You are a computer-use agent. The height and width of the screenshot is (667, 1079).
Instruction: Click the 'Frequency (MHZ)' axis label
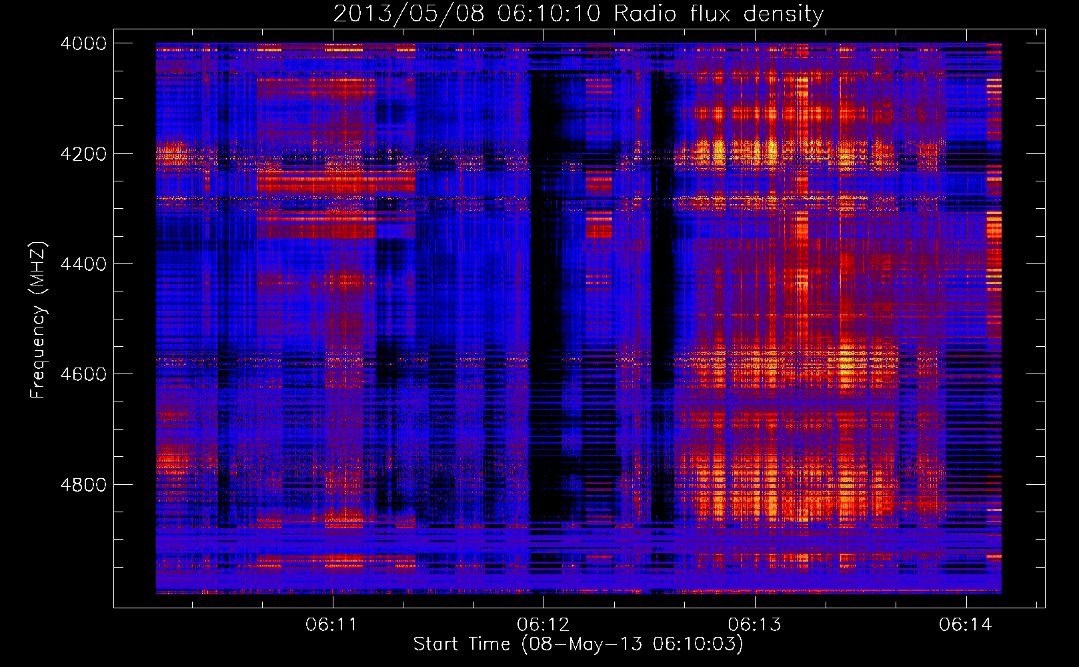pyautogui.click(x=37, y=320)
